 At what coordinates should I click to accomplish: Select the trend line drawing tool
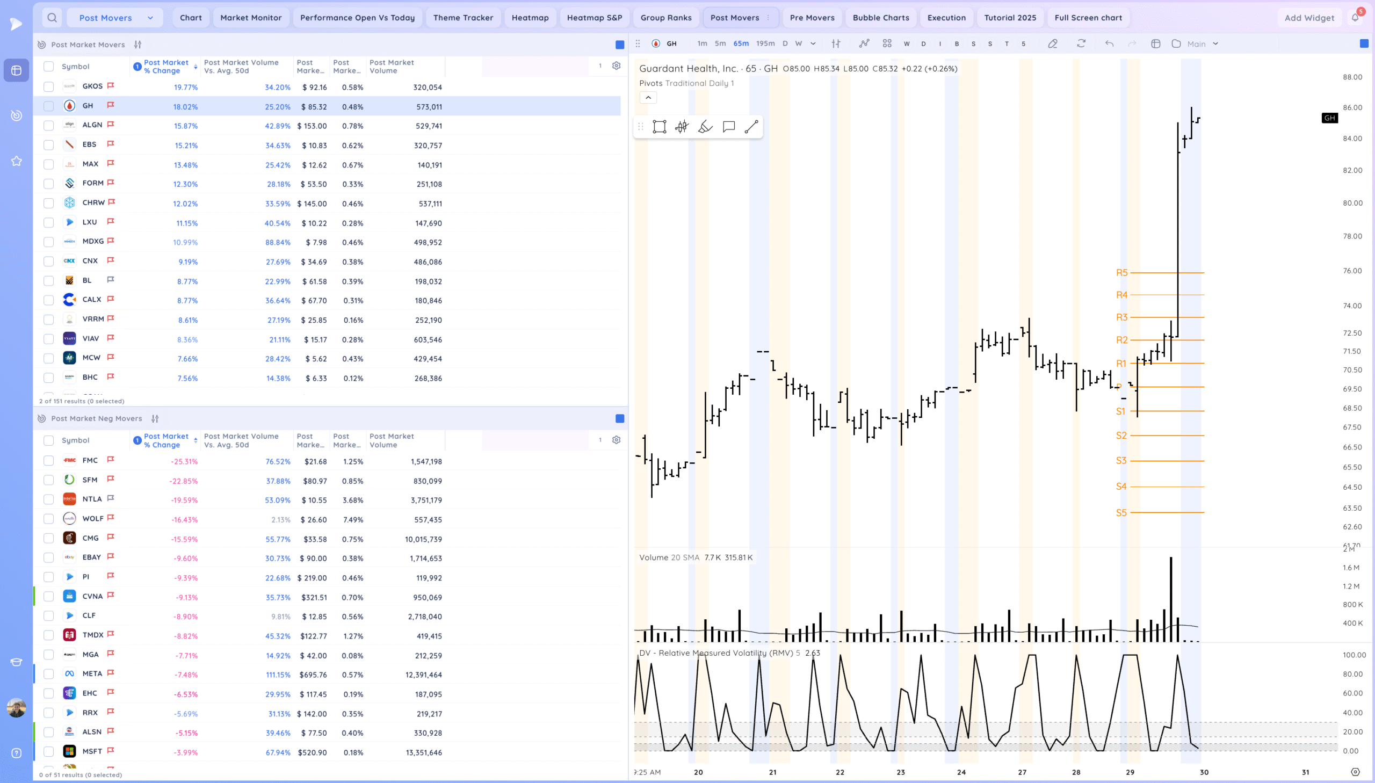tap(751, 127)
